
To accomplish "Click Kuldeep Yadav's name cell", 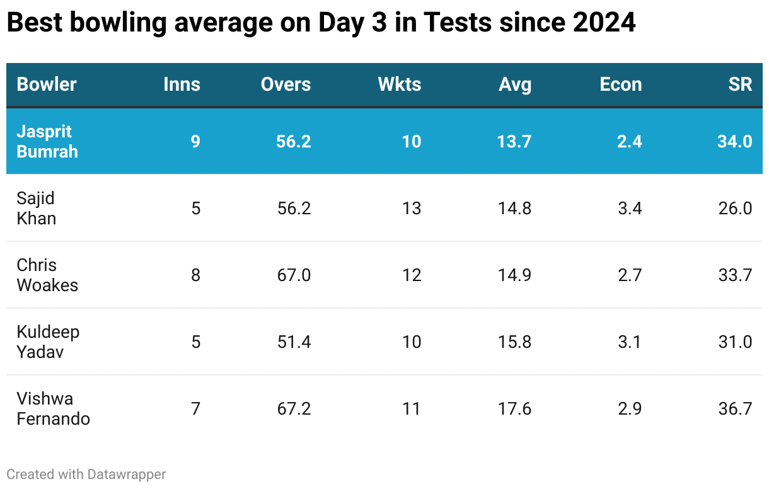I will [x=48, y=342].
